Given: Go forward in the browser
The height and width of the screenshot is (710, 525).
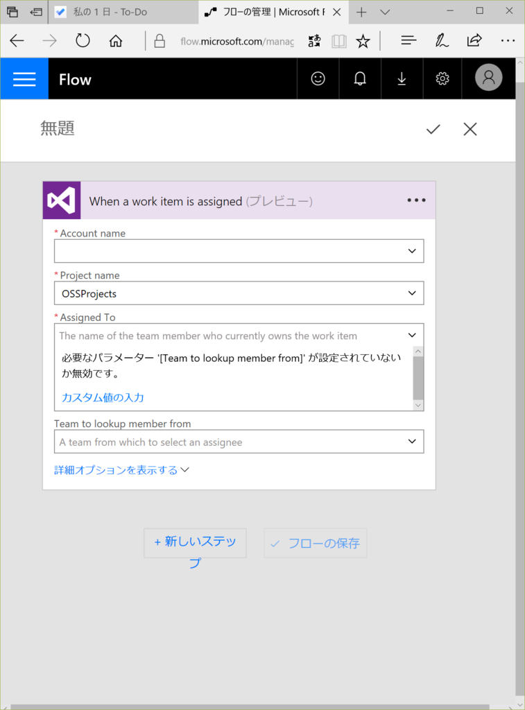Looking at the screenshot, I should (50, 41).
